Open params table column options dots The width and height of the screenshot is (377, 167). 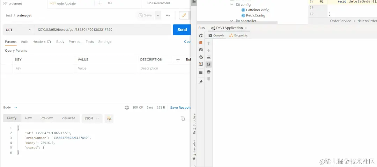[178, 59]
